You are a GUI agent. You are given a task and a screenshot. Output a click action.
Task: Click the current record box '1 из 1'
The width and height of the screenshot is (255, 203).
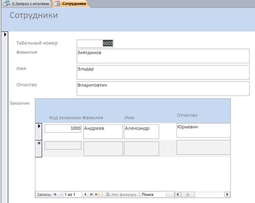pyautogui.click(x=72, y=195)
